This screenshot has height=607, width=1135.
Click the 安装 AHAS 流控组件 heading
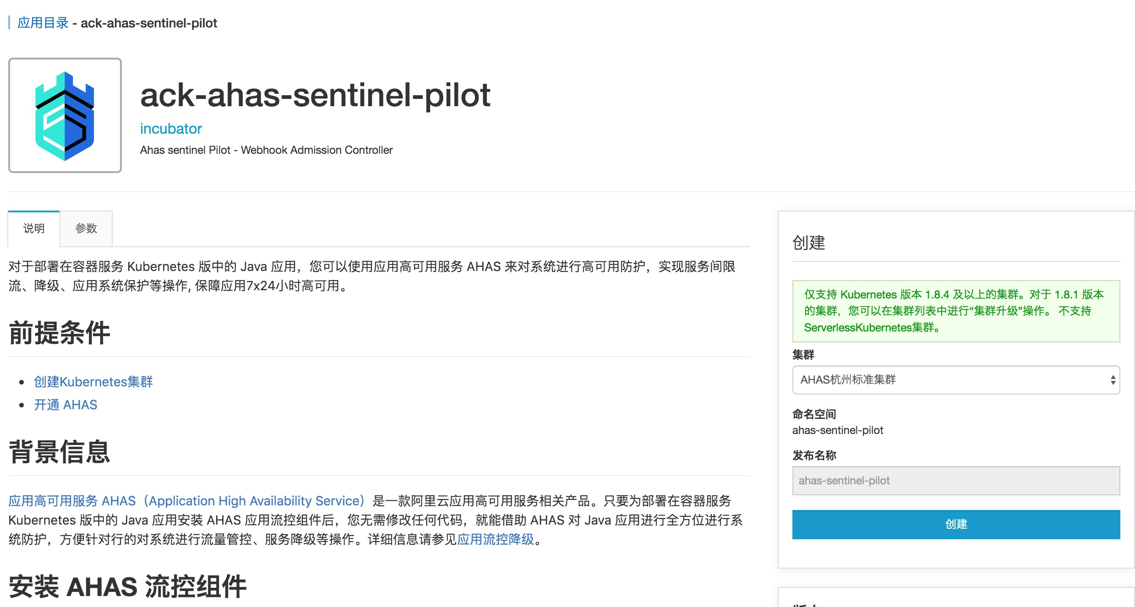[127, 587]
